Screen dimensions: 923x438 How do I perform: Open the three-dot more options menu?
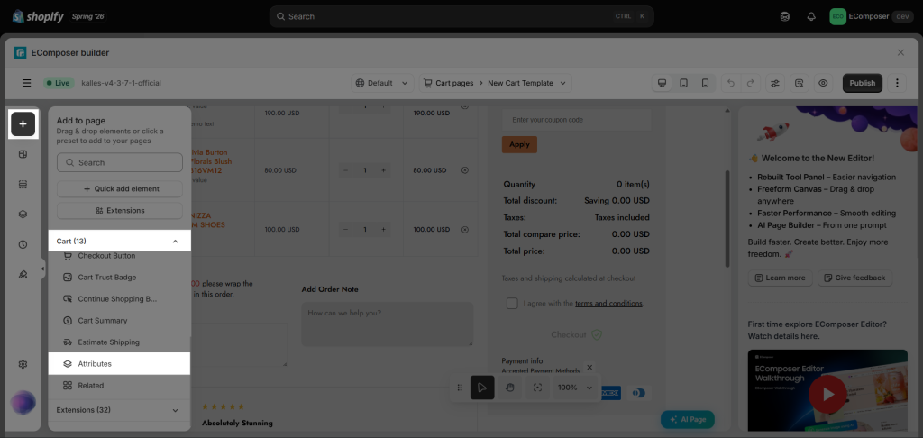897,83
